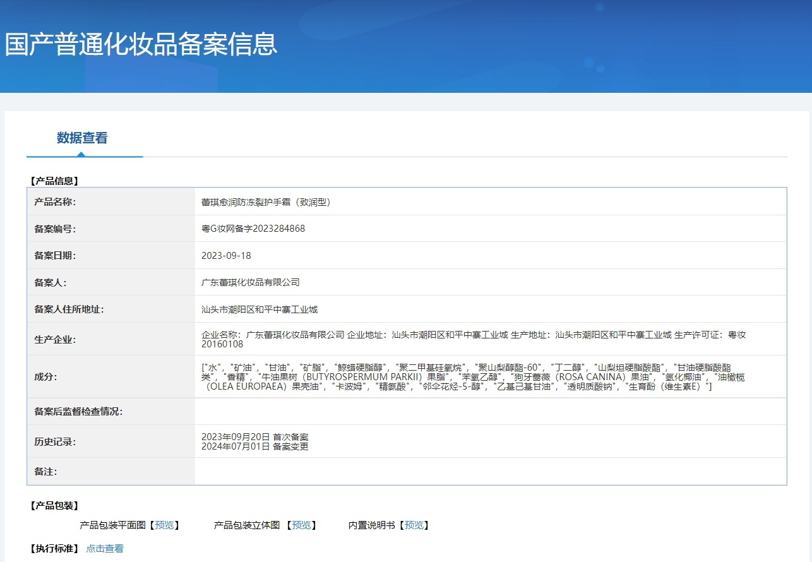The width and height of the screenshot is (812, 562).
Task: Open the 点击查看 executive standard link
Action: point(105,549)
